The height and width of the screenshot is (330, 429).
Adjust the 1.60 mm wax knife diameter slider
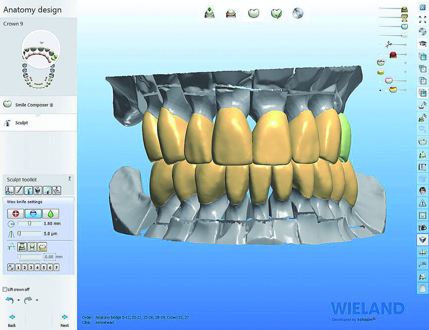pyautogui.click(x=29, y=223)
